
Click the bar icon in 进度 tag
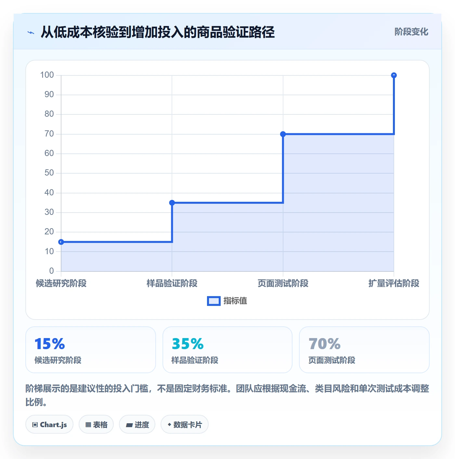pyautogui.click(x=129, y=425)
